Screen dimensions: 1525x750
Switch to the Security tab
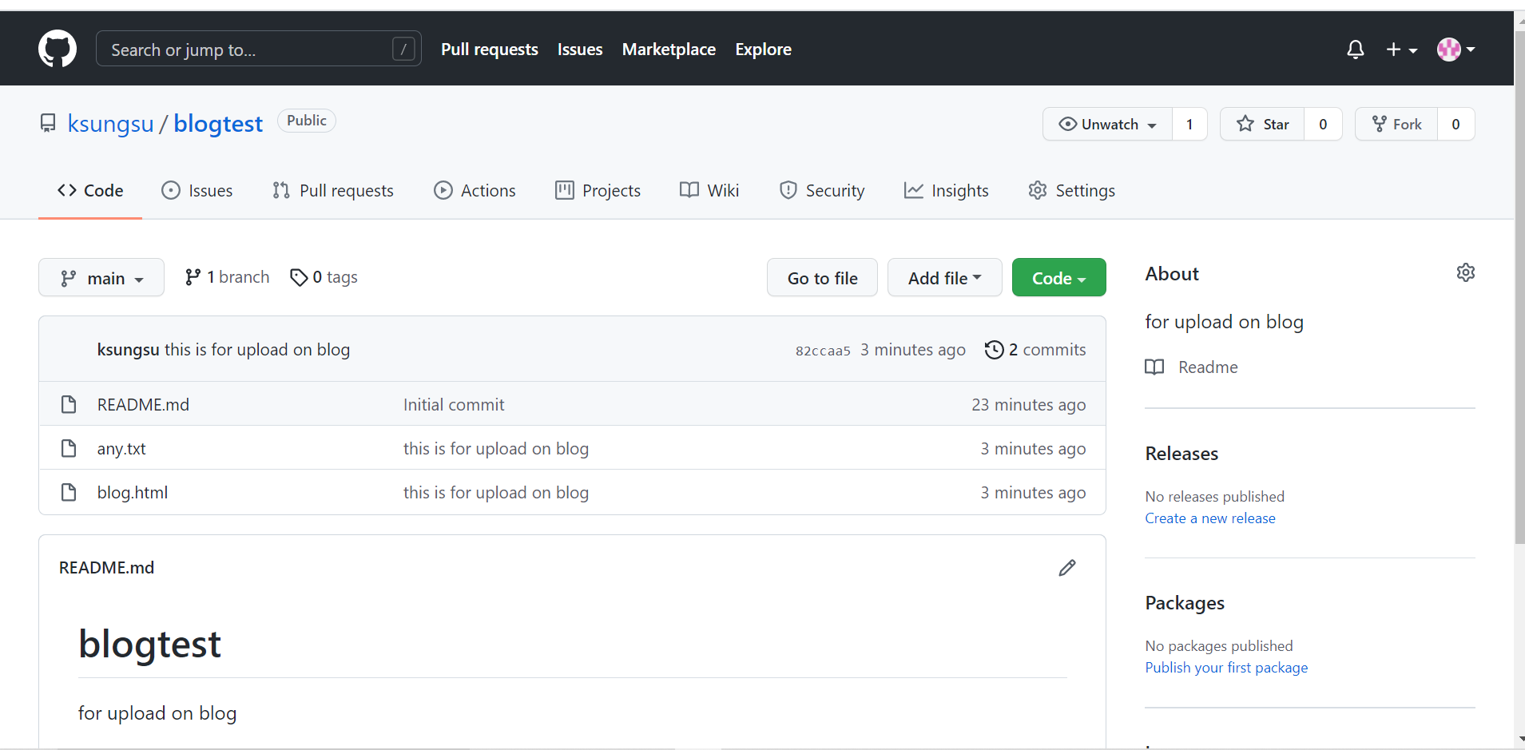(822, 191)
